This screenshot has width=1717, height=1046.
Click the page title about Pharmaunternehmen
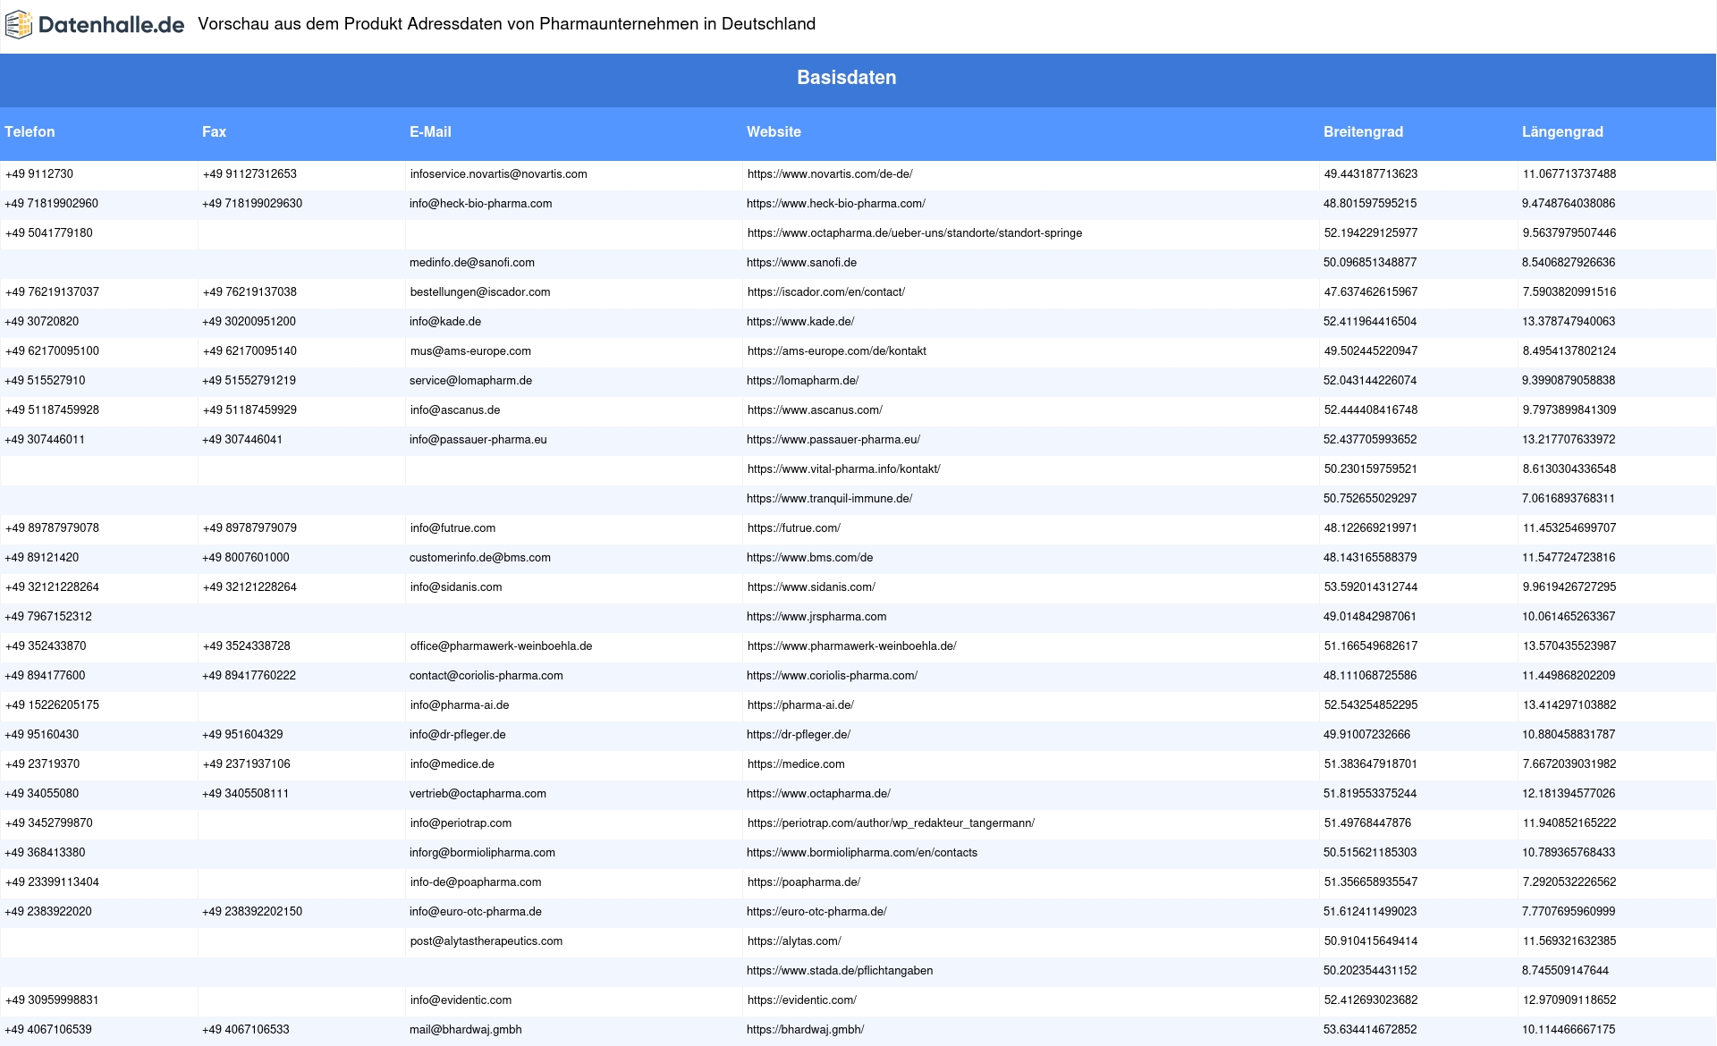[x=506, y=24]
